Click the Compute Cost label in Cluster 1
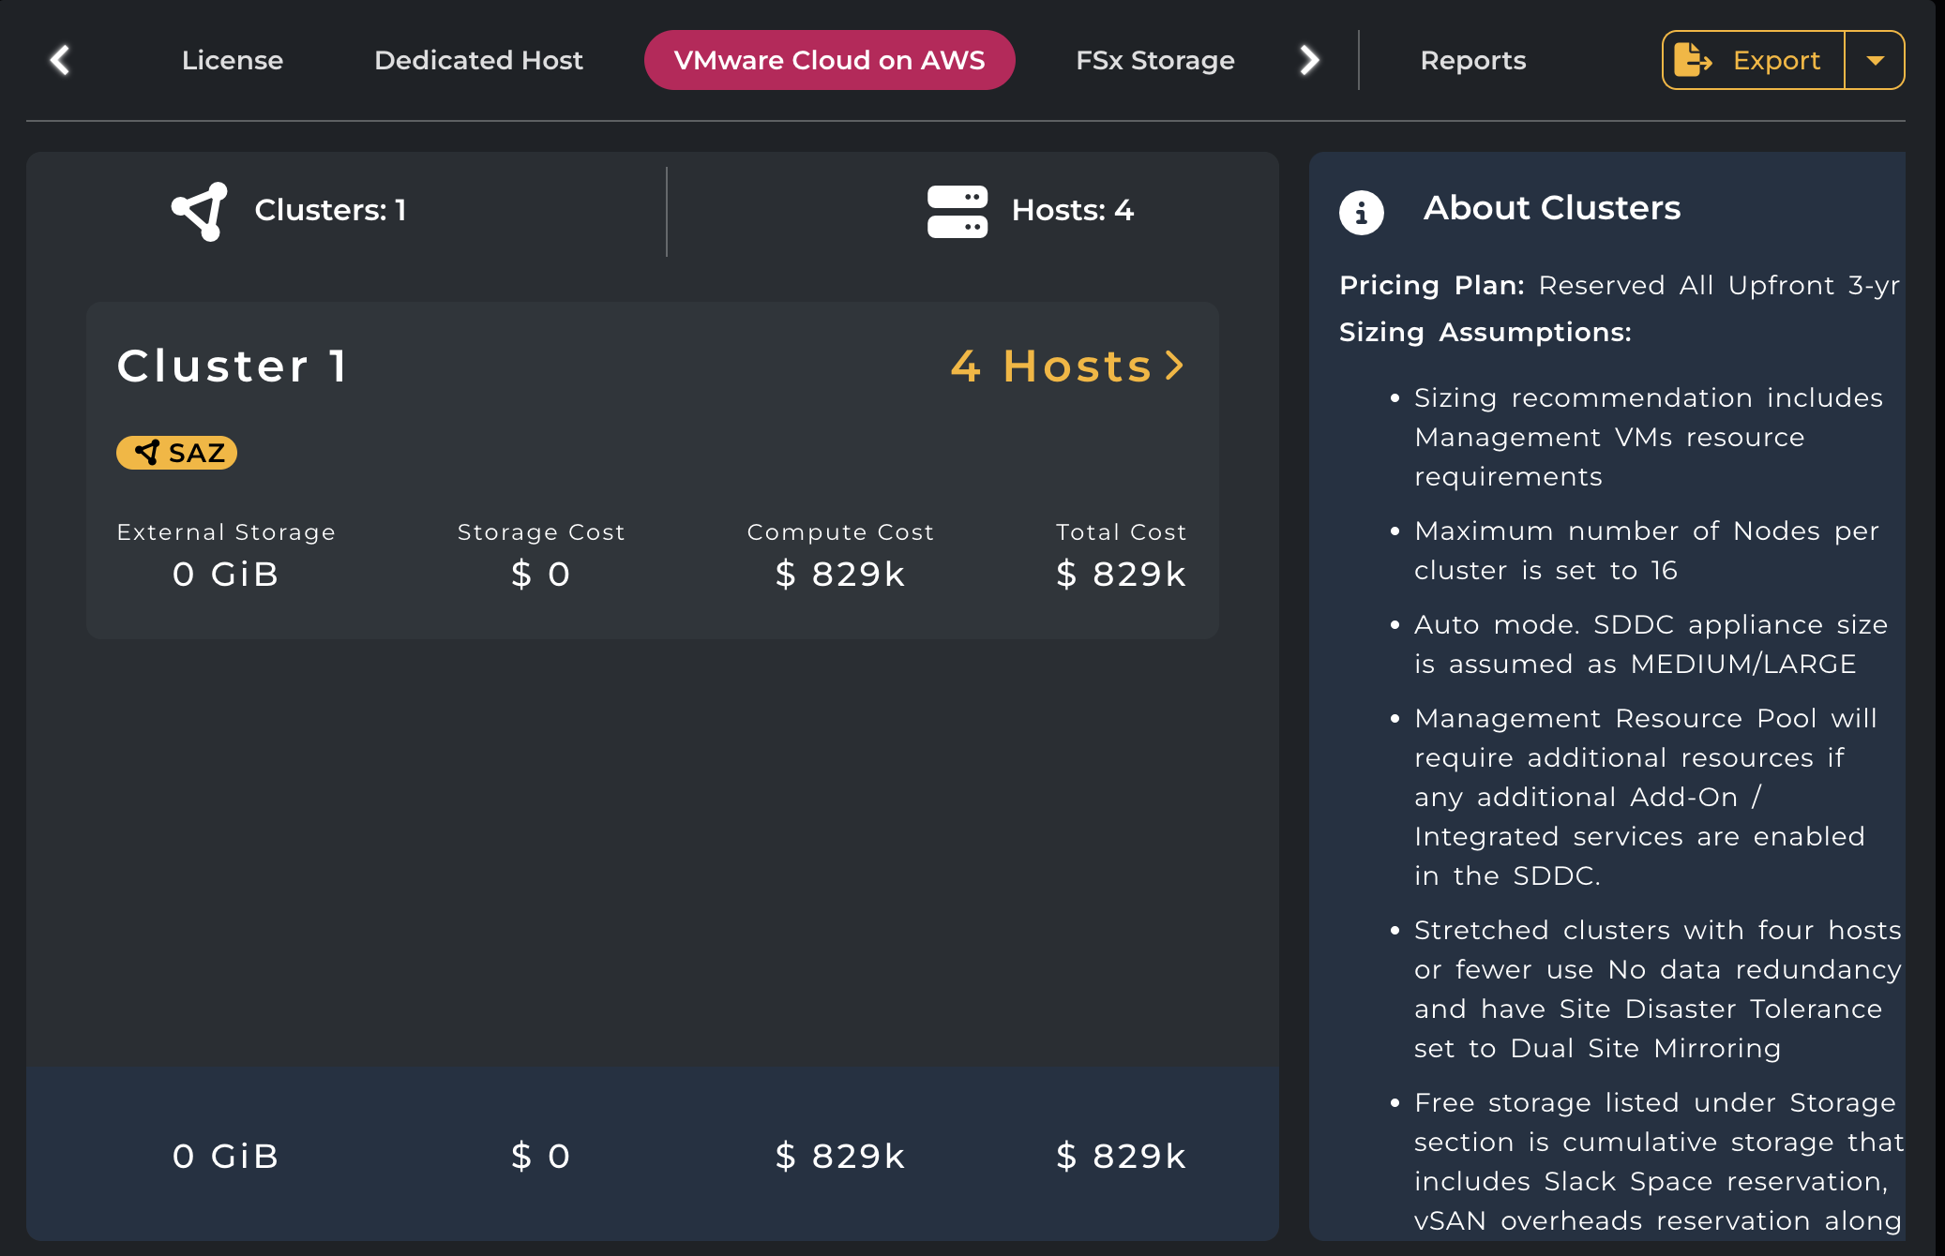The width and height of the screenshot is (1945, 1256). click(x=840, y=531)
